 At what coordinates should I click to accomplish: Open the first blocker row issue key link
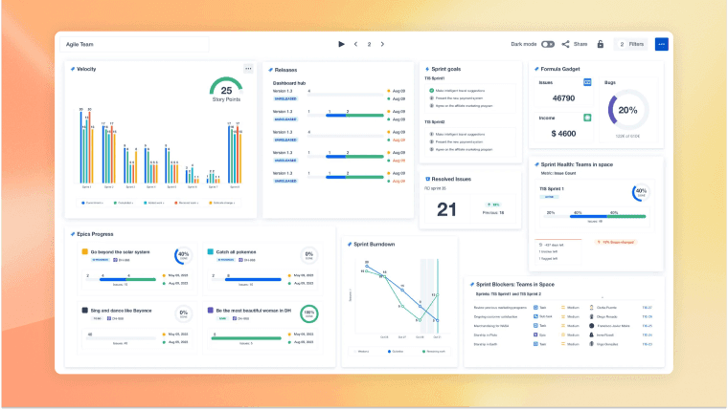(x=648, y=308)
